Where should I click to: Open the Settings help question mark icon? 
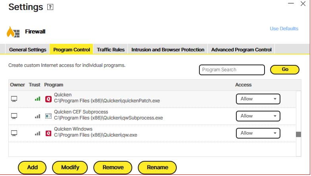coord(50,7)
